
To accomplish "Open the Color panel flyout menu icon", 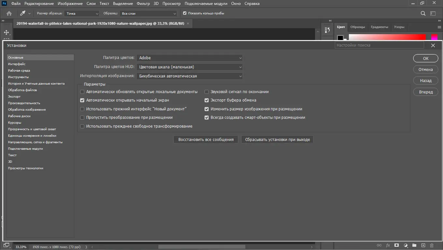I will tap(439, 27).
